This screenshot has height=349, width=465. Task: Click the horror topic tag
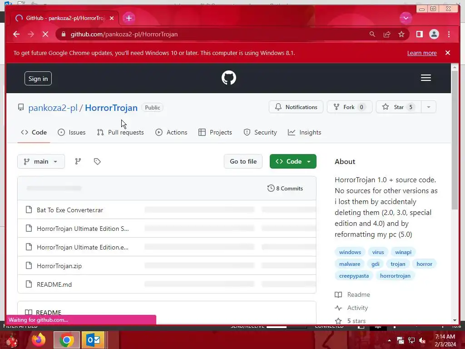pos(424,264)
